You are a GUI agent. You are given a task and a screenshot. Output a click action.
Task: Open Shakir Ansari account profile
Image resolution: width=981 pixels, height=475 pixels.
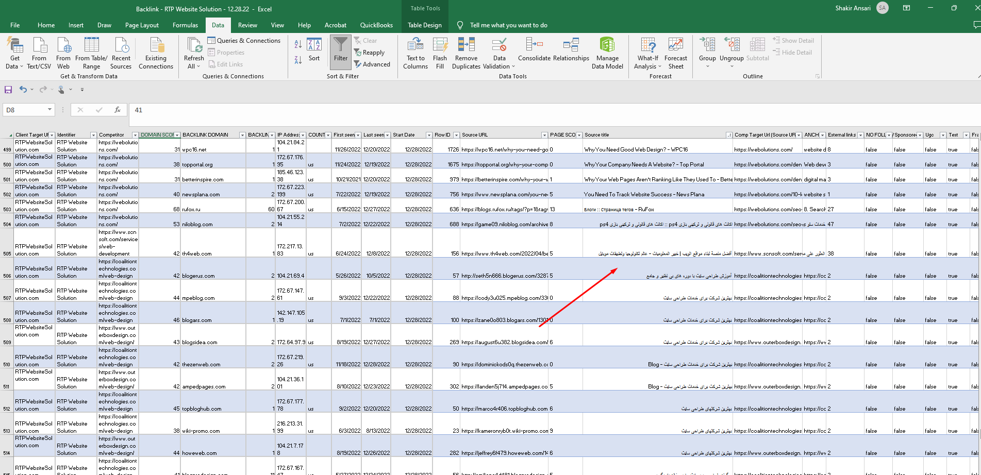[861, 8]
